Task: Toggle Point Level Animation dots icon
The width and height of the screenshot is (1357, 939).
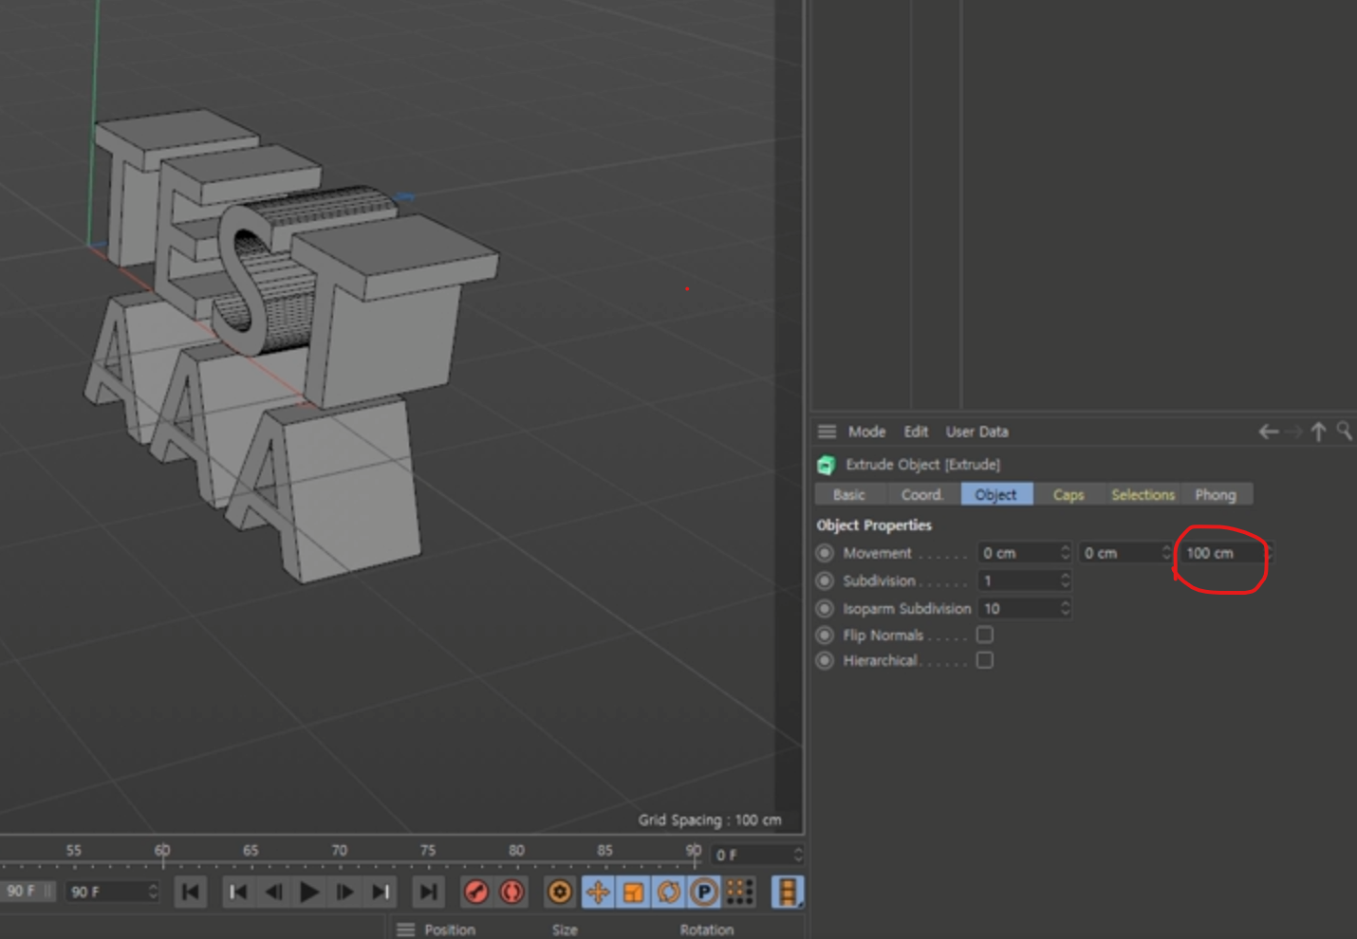Action: (740, 892)
